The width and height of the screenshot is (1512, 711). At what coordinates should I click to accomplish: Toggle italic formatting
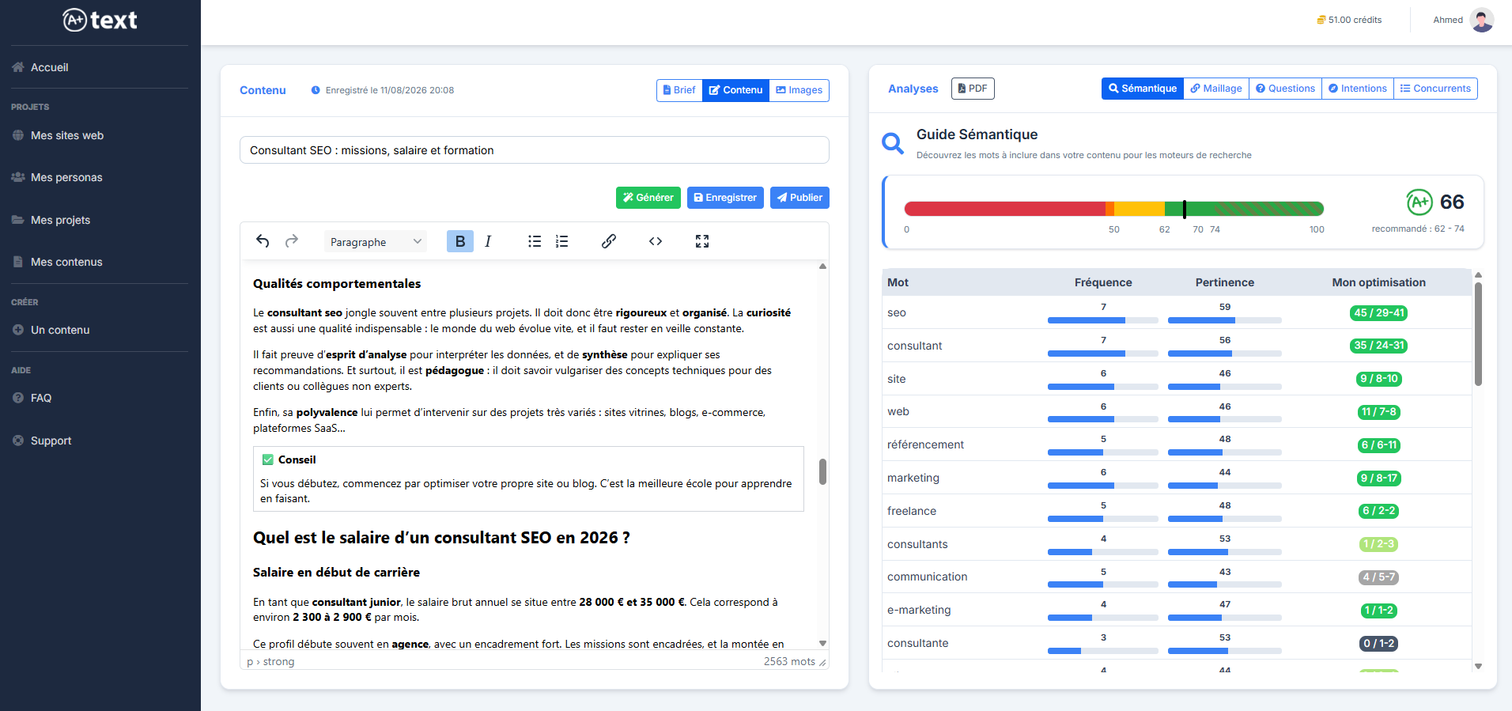pyautogui.click(x=488, y=241)
